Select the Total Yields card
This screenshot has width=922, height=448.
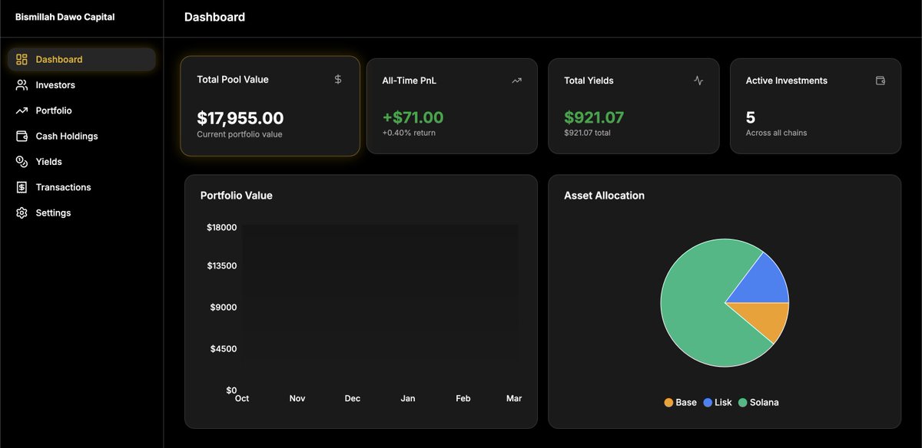[634, 106]
